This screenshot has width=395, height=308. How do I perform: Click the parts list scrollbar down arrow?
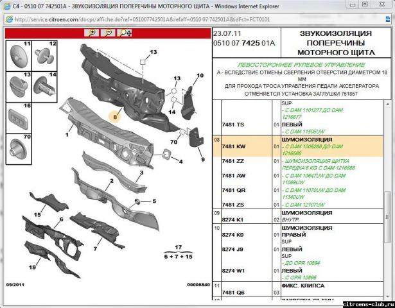click(388, 296)
